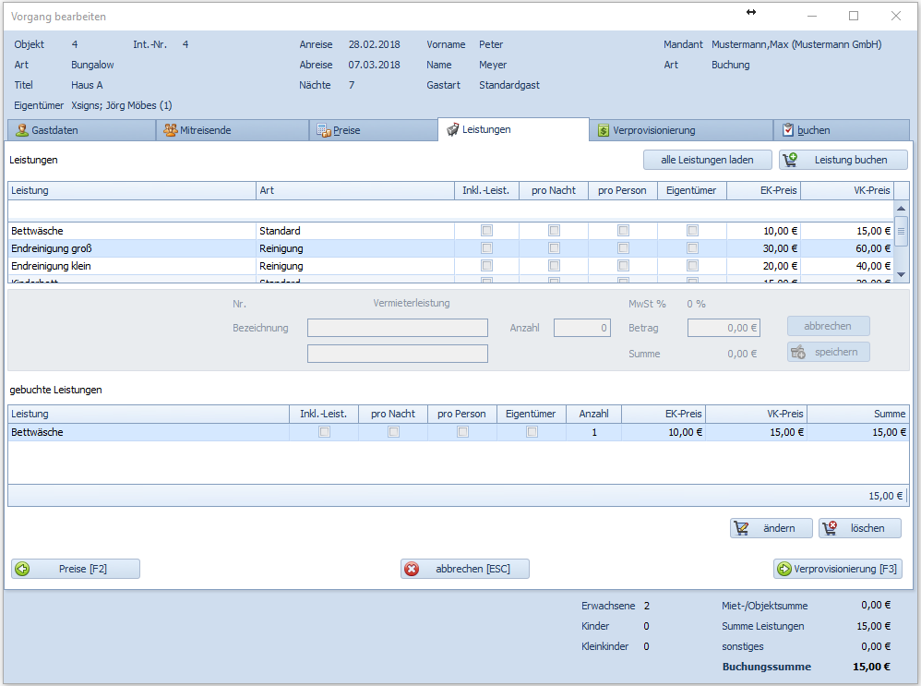This screenshot has width=921, height=686.
Task: Click the green back arrow icon on Preise [F2]
Action: click(x=22, y=569)
